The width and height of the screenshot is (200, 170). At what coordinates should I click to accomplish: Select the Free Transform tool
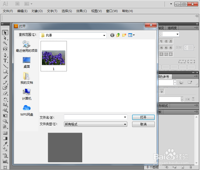pyautogui.click(x=5, y=116)
